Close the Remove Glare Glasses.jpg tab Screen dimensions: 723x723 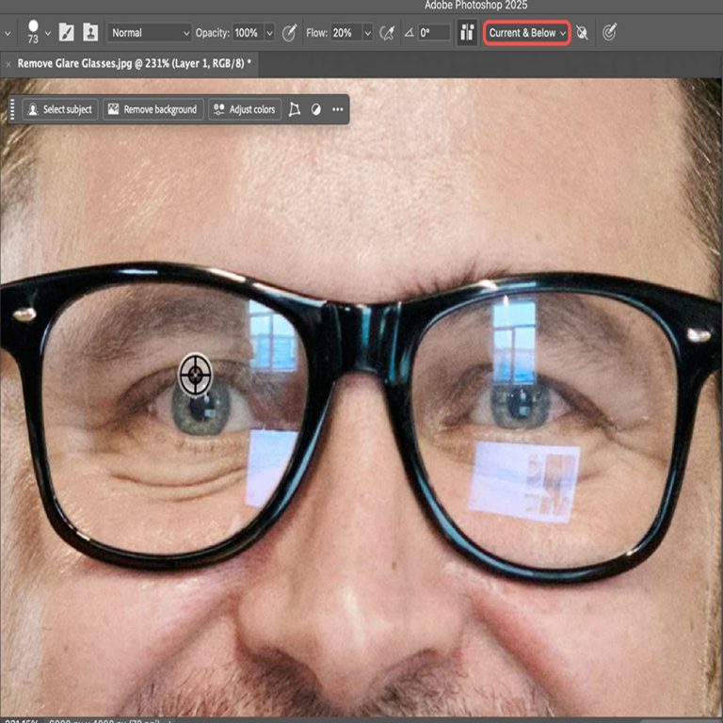coord(8,65)
